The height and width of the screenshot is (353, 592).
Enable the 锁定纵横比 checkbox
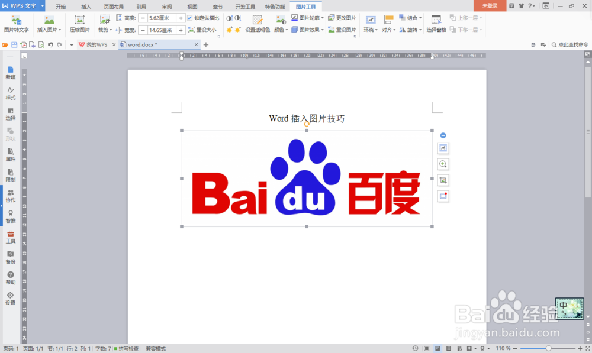click(191, 17)
